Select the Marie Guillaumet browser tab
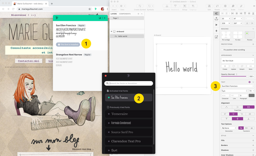 point(30,4)
